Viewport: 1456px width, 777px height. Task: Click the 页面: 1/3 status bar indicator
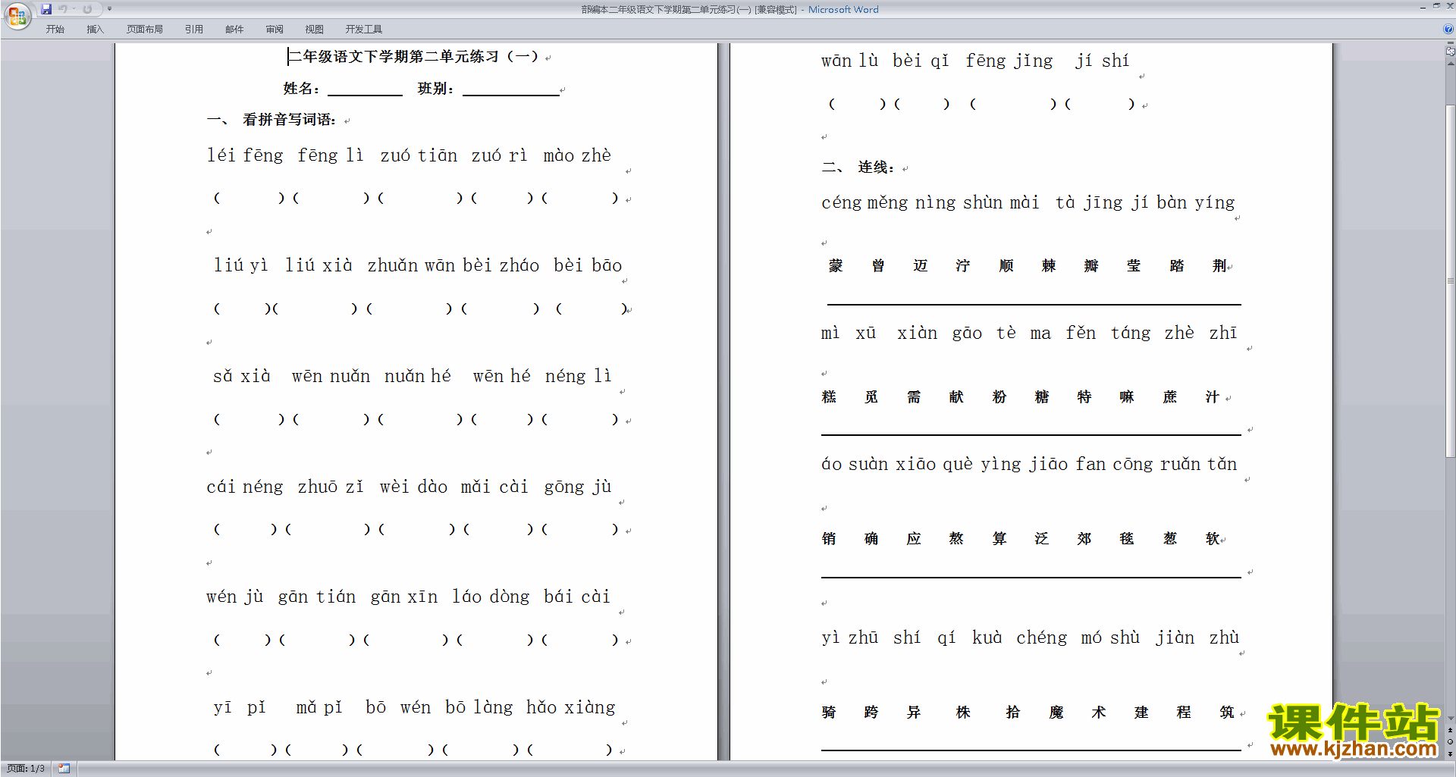tap(26, 769)
